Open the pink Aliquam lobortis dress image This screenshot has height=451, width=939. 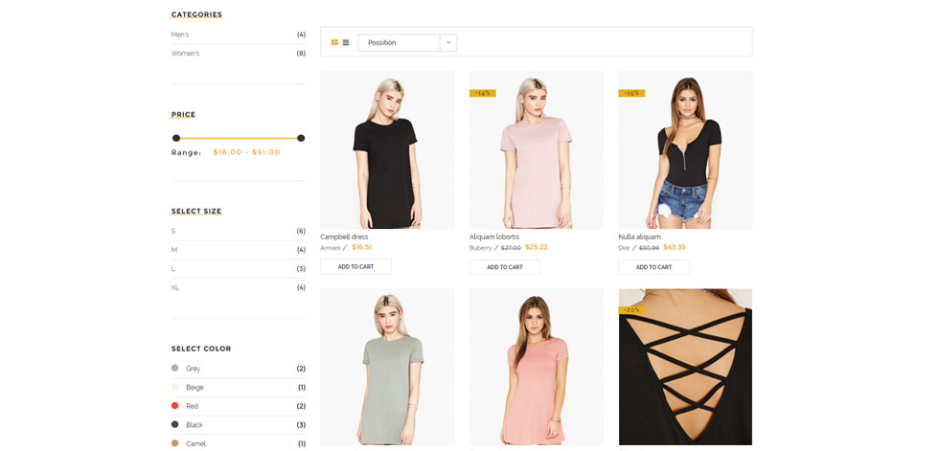pos(537,150)
